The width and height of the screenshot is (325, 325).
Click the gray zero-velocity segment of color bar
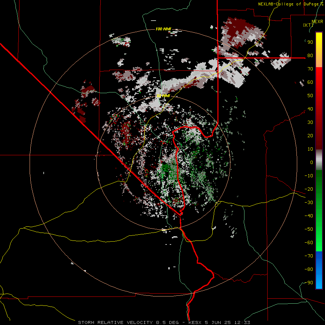click(x=319, y=160)
